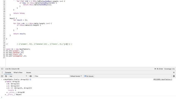Click console prompt input line
The width and height of the screenshot is (176, 99).
click(x=88, y=97)
